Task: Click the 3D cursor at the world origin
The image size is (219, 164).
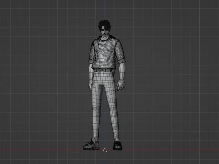Action: coord(105,150)
